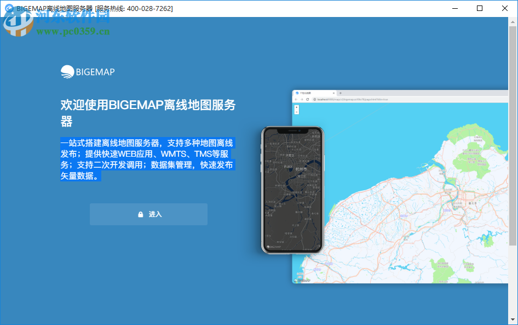Click the forward arrow in the browser mockup

[301, 98]
